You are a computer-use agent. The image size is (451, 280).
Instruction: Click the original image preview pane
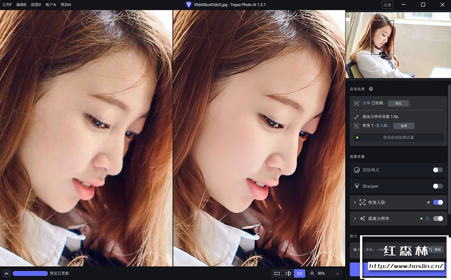86,138
